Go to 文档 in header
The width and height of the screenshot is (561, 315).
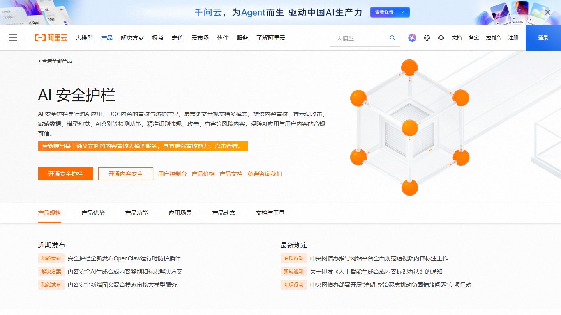pyautogui.click(x=457, y=38)
